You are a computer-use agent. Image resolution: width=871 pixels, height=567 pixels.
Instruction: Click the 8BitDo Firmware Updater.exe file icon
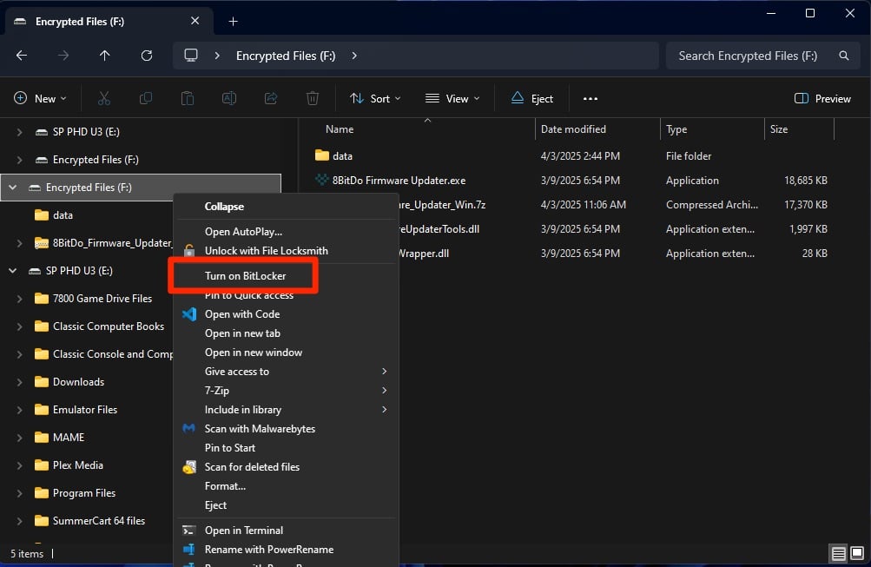tap(321, 180)
